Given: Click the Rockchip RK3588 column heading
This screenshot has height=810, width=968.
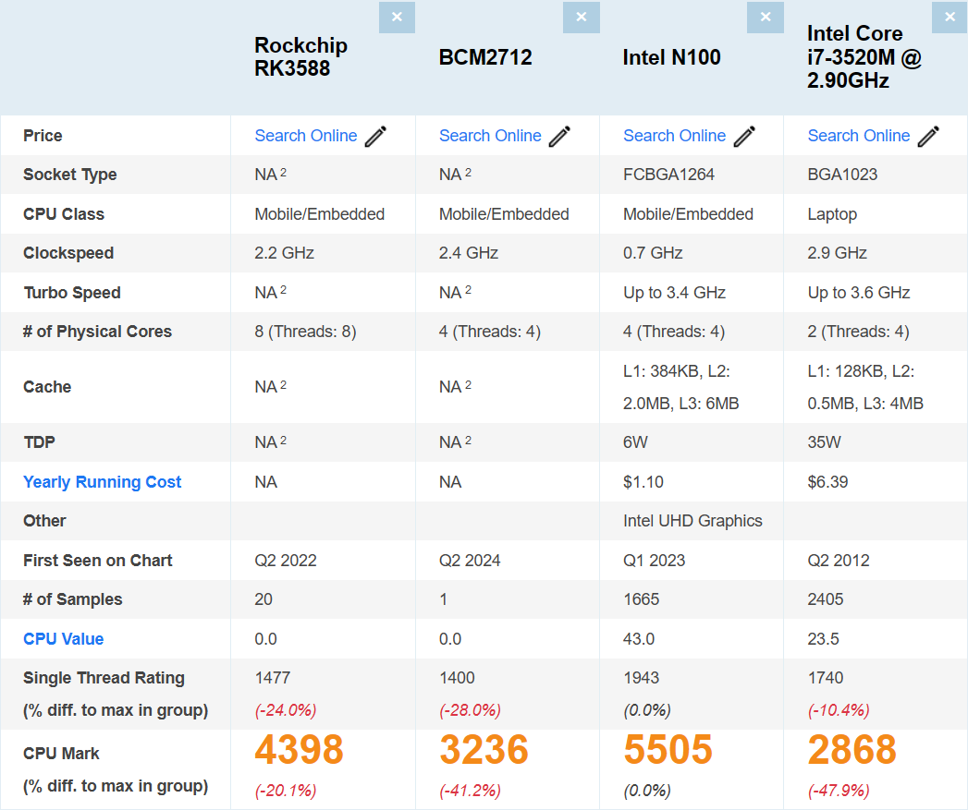Looking at the screenshot, I should pos(300,56).
